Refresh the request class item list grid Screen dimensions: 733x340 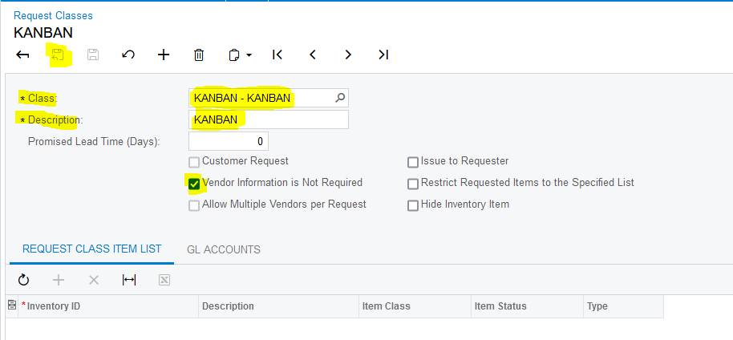(23, 280)
